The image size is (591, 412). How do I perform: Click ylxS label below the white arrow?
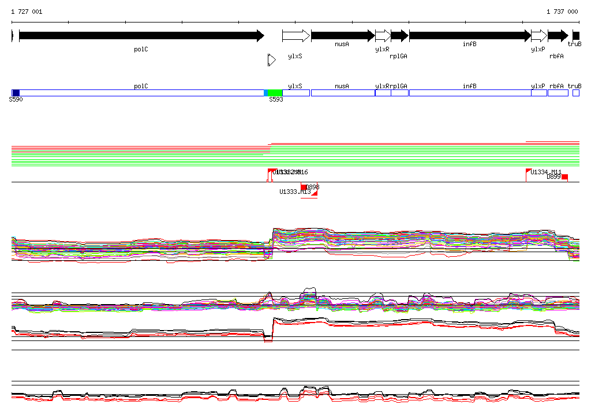point(295,56)
